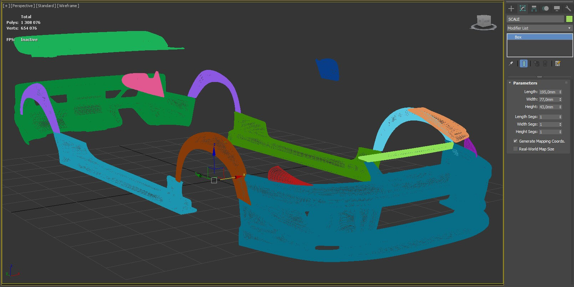Uncheck Generate Mapping Coords checkbox

pos(515,141)
